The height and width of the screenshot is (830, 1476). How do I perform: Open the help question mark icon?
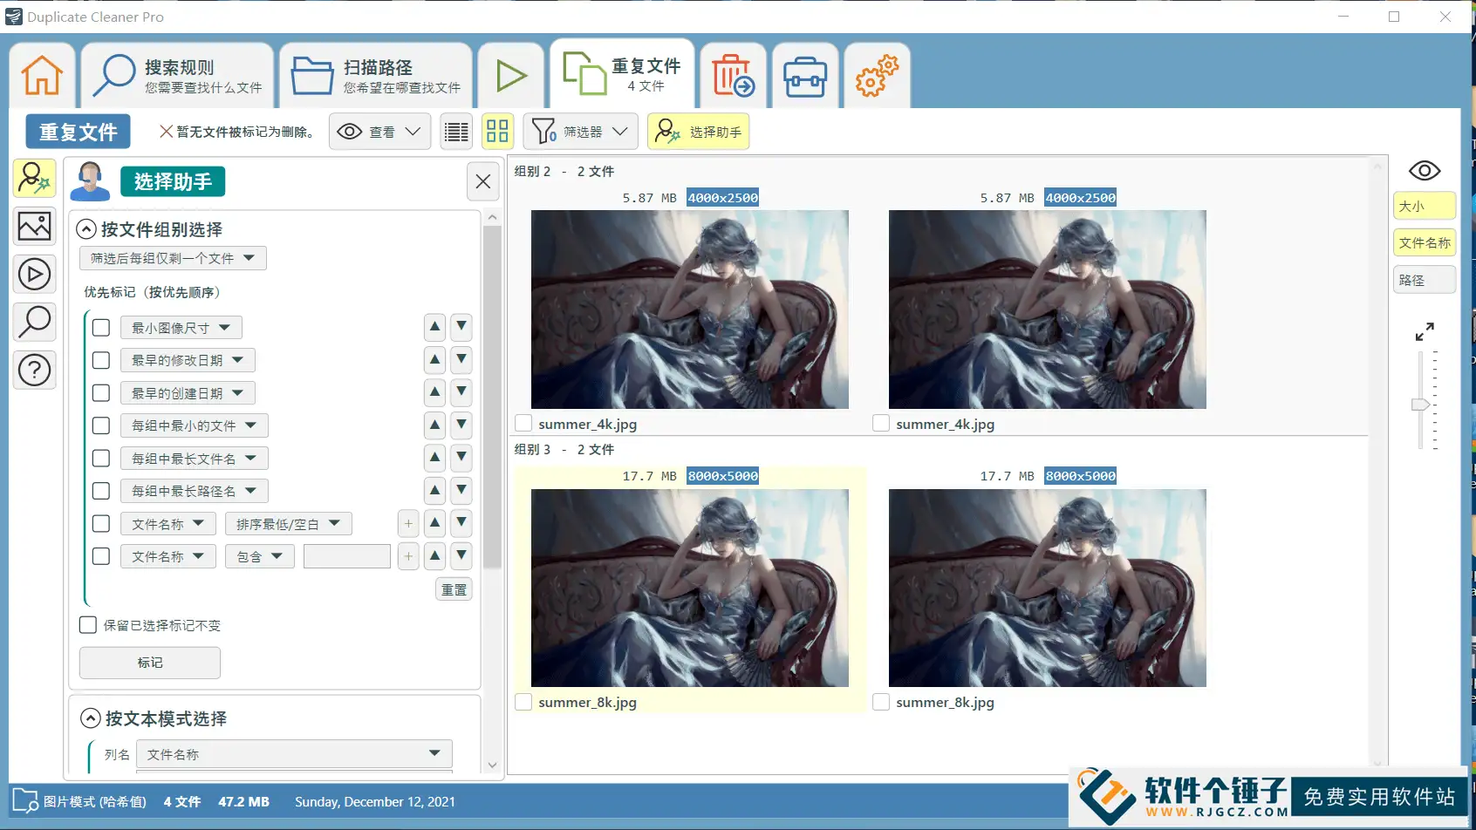35,371
